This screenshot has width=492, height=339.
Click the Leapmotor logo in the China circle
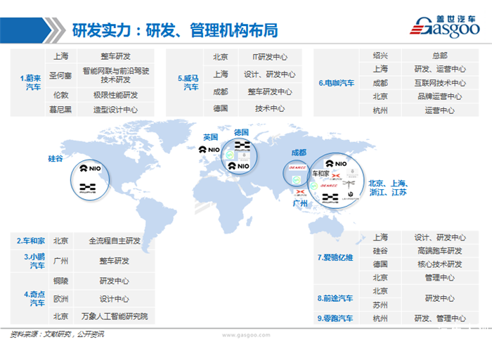pyautogui.click(x=350, y=196)
